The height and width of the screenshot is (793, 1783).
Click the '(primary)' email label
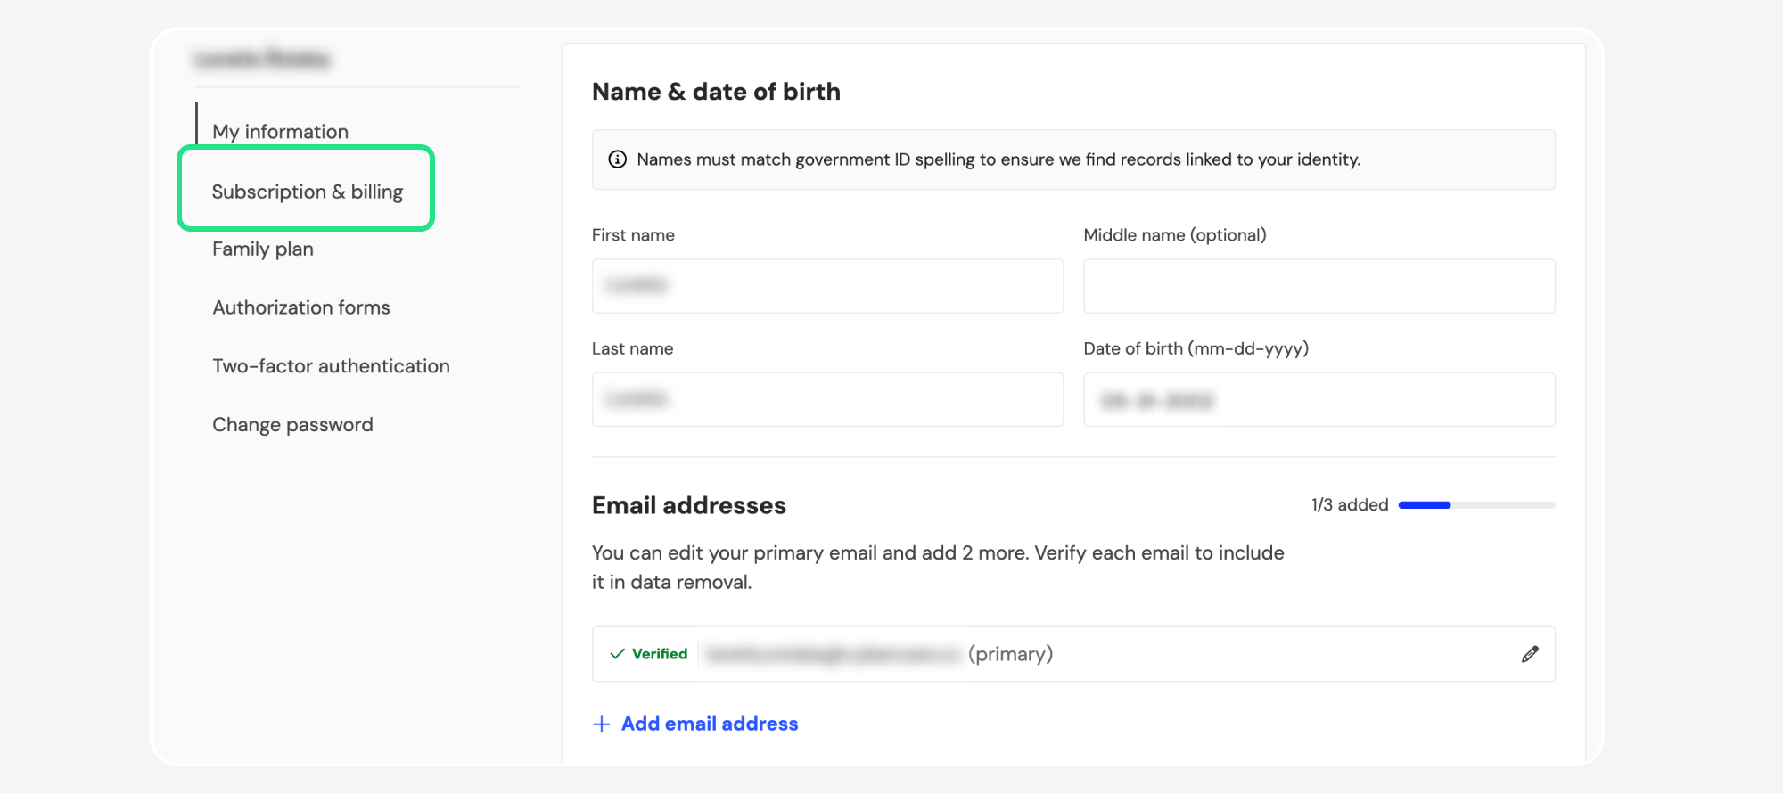(x=1010, y=654)
